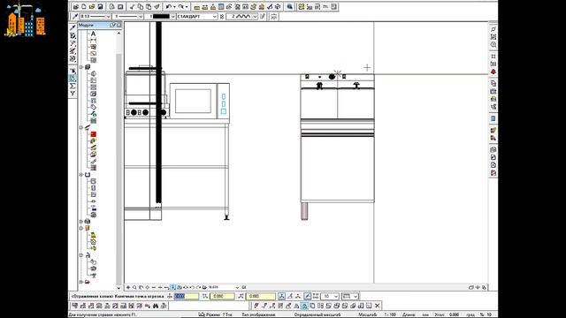566x318 pixels.
Task: Click the pan cross icon in view toolbar
Action: pyautogui.click(x=127, y=287)
